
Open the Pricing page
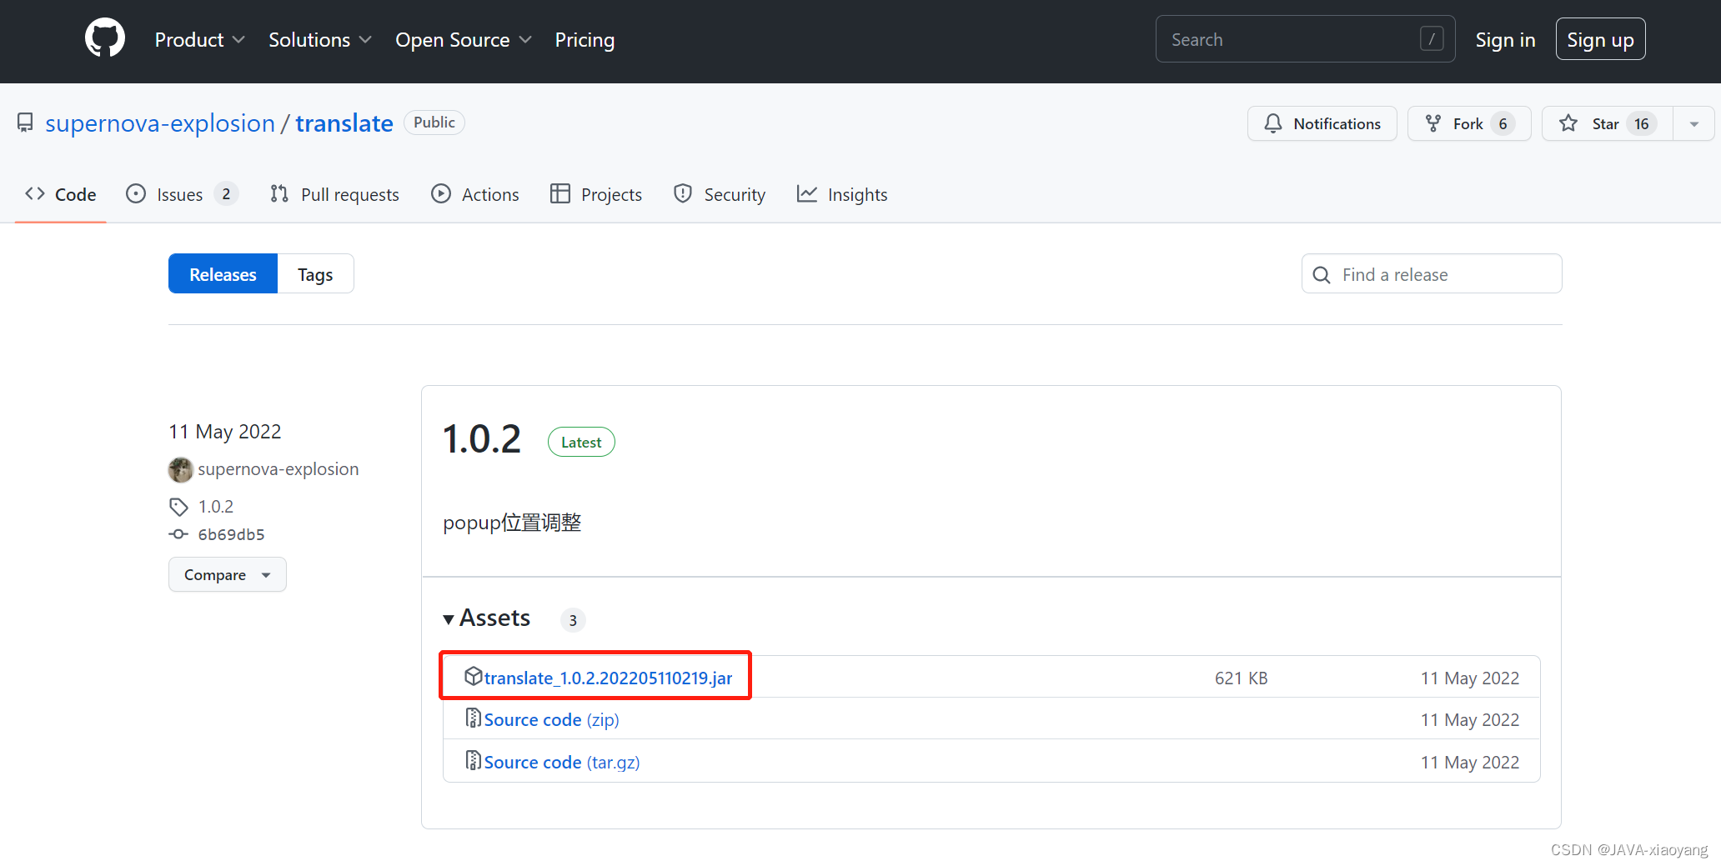(585, 40)
